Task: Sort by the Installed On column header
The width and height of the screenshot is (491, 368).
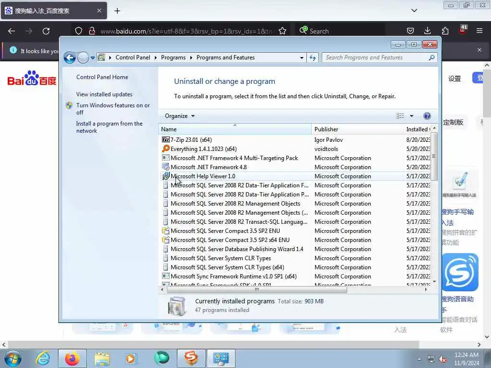Action: [417, 129]
